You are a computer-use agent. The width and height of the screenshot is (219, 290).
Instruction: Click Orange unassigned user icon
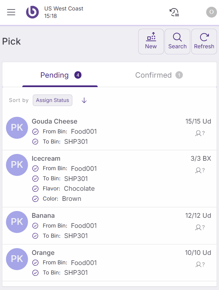click(200, 264)
